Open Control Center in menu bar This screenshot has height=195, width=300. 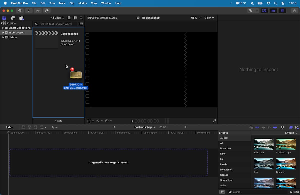(283, 3)
